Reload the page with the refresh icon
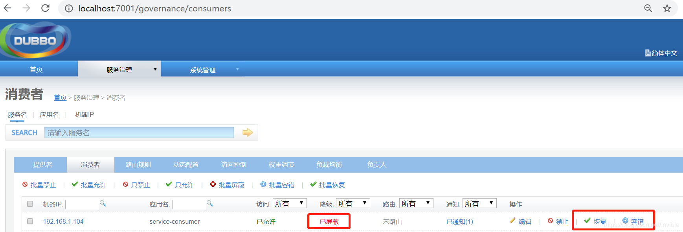This screenshot has width=683, height=232. pyautogui.click(x=45, y=8)
